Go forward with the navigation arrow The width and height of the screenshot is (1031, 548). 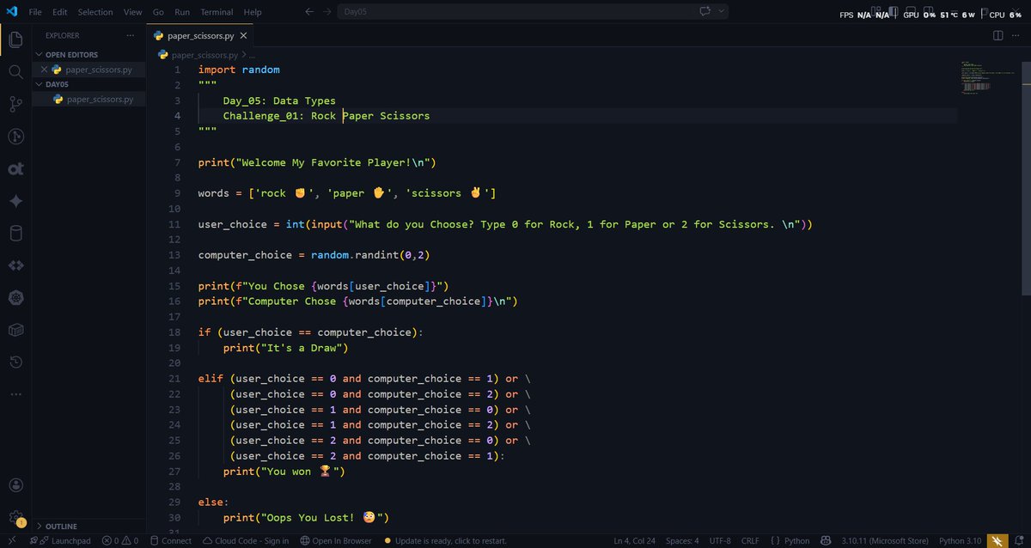click(326, 12)
